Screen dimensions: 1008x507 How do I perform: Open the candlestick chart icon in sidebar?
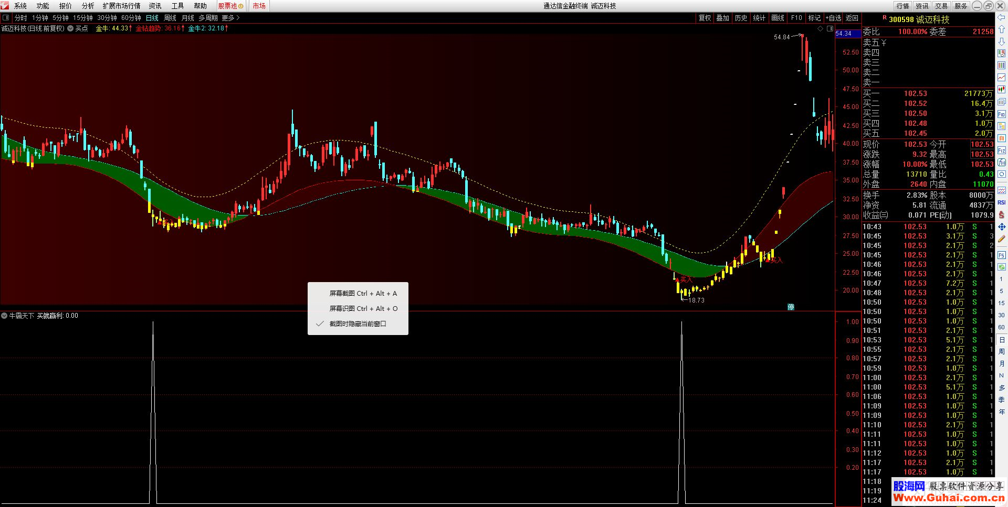[1002, 90]
